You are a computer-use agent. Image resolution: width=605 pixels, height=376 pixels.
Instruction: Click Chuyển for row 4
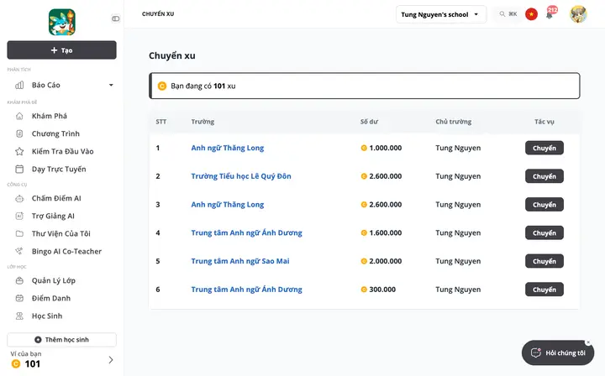pos(544,232)
